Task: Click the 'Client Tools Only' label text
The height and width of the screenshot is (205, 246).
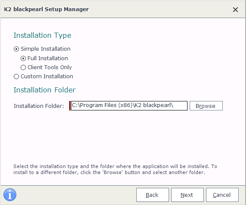Action: [49, 67]
